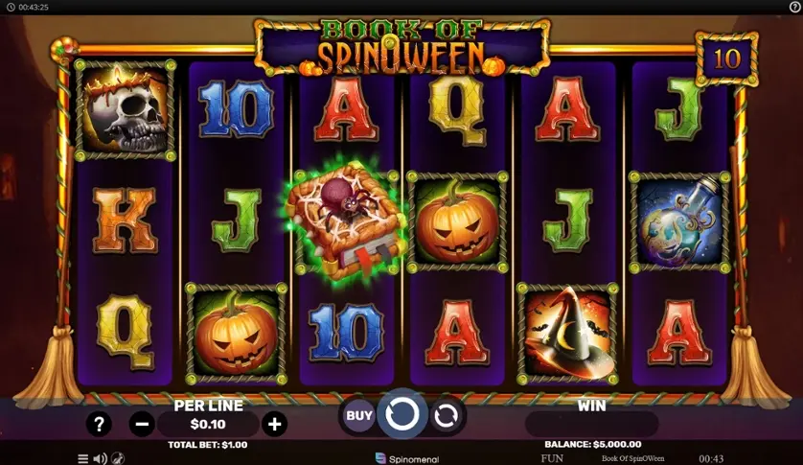Open the hamburger menu at bottom left
803x465 pixels.
click(83, 459)
